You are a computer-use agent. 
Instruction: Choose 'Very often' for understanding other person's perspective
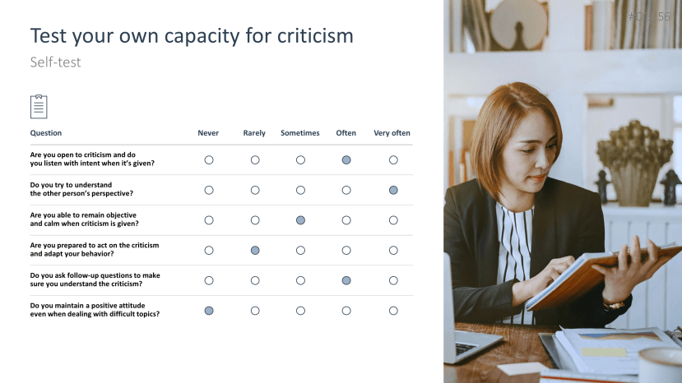click(x=393, y=190)
